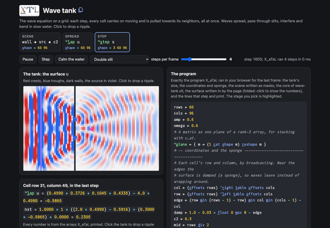
Task: Click the upper slit in the wall
Action: (x=75, y=119)
